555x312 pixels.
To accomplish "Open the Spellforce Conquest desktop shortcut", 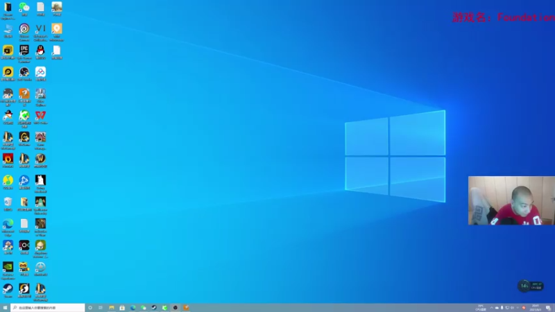I will pos(40,205).
